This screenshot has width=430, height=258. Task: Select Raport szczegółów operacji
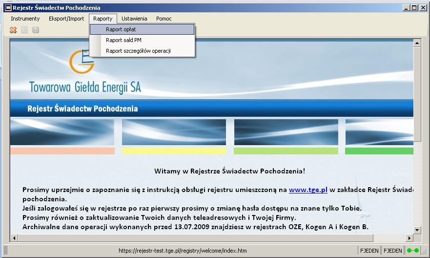pyautogui.click(x=142, y=51)
